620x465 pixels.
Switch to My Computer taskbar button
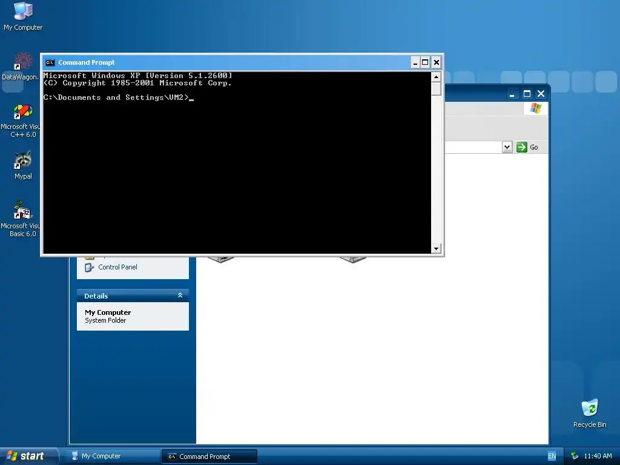pos(113,456)
